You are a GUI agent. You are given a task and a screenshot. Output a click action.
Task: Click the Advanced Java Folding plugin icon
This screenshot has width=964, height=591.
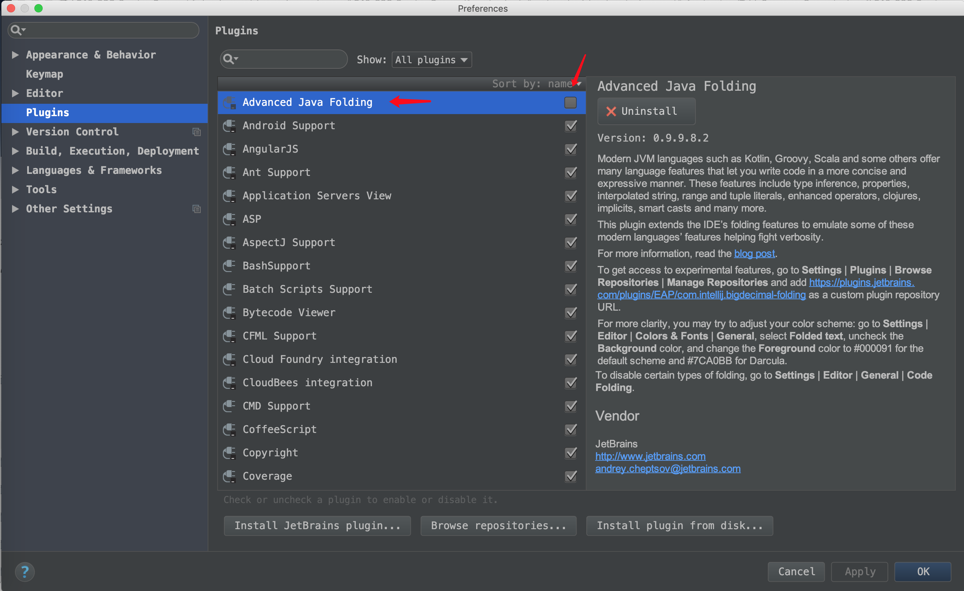[x=229, y=102]
